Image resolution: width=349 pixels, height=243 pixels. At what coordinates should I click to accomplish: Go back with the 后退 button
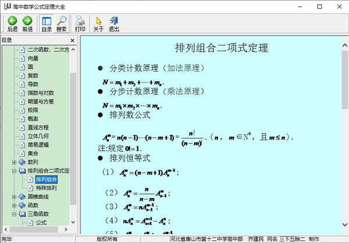pos(12,24)
